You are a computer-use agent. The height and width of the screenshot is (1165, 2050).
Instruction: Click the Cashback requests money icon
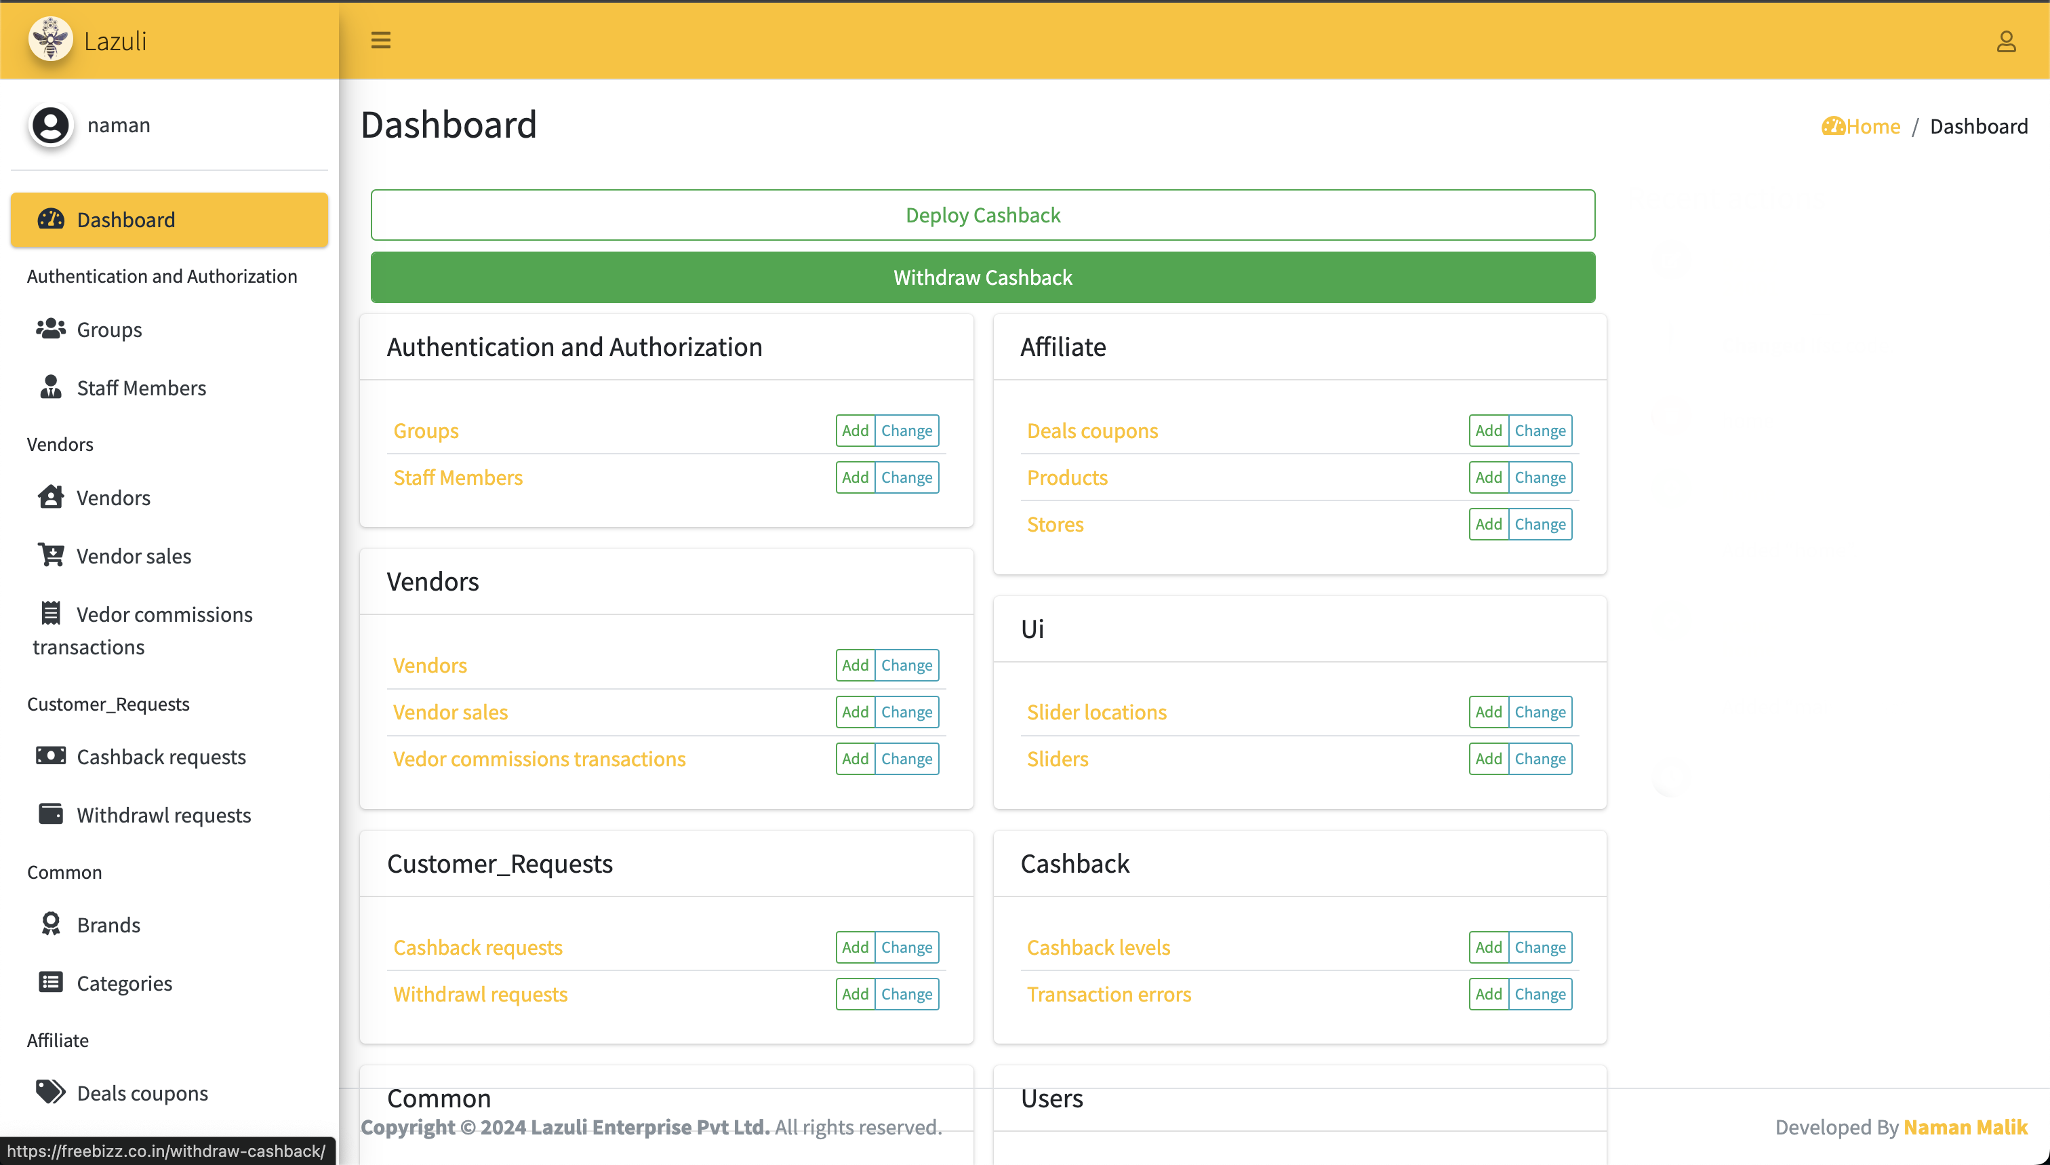pos(52,755)
